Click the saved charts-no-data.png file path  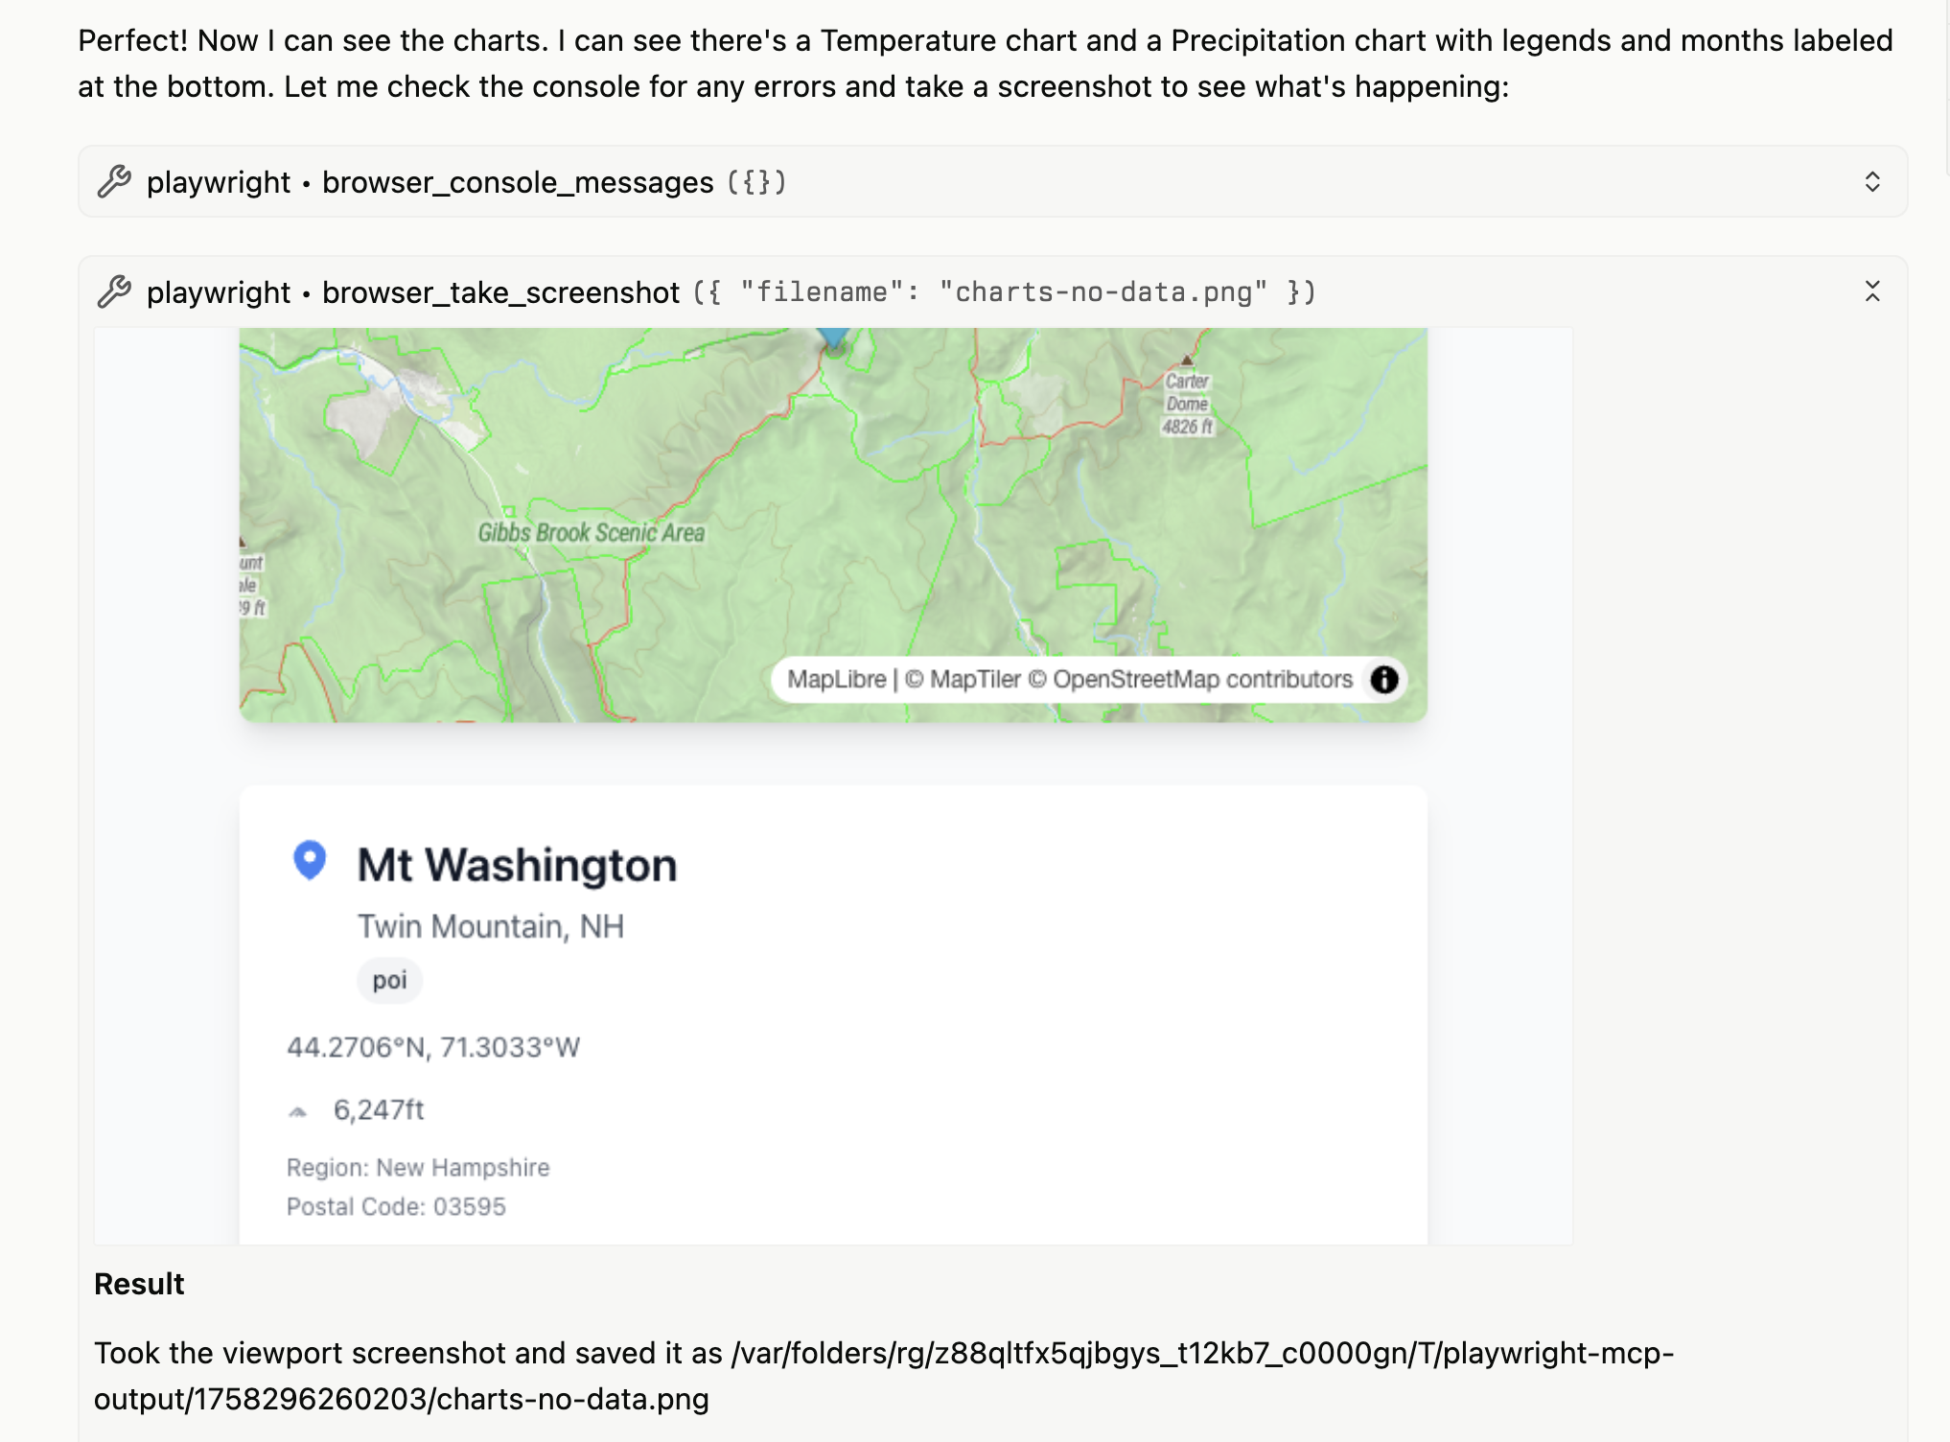[x=883, y=1376]
